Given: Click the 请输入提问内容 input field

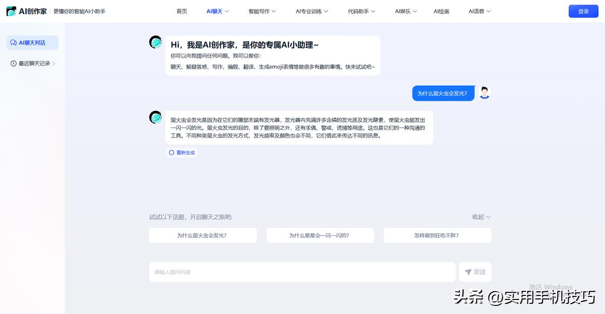Looking at the screenshot, I should [x=302, y=272].
